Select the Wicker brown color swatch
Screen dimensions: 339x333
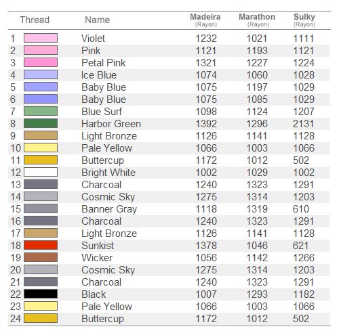click(x=41, y=257)
